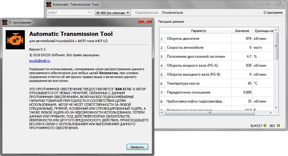Click the © 2016 EXCDS Software copyright line

click(65, 55)
